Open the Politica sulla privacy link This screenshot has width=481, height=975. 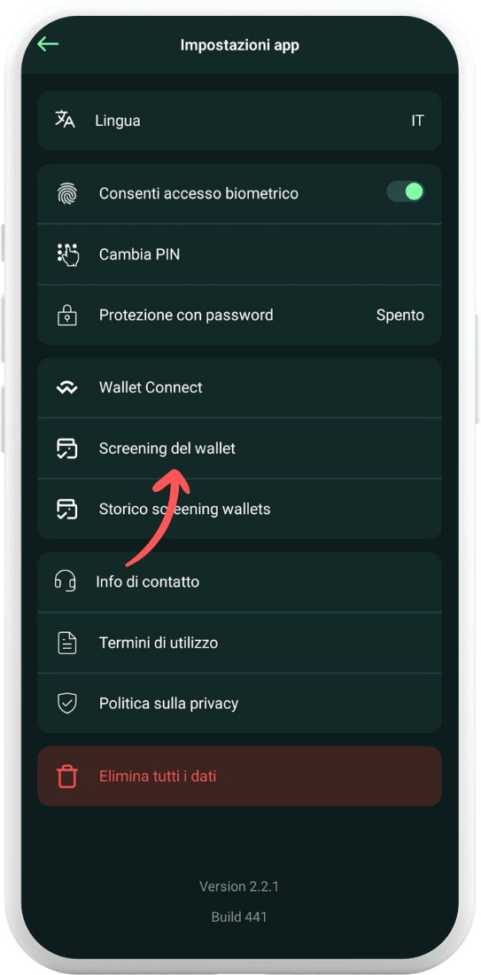(x=240, y=703)
